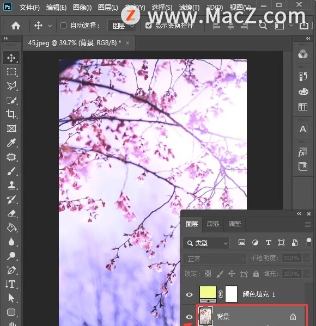316x326 pixels.
Task: Open the History panel icon
Action: pos(303,76)
